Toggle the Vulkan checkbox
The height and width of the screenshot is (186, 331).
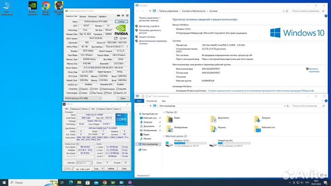coord(80,93)
